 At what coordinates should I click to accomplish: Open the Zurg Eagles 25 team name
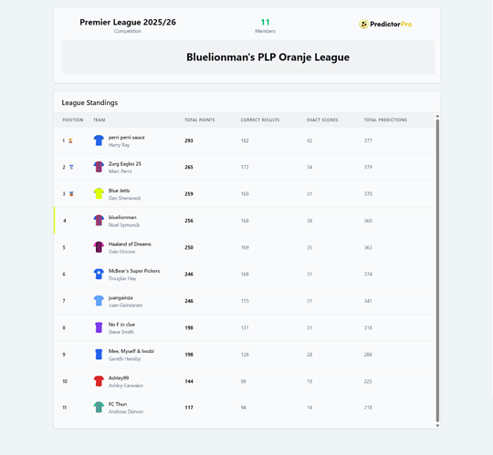coord(125,164)
